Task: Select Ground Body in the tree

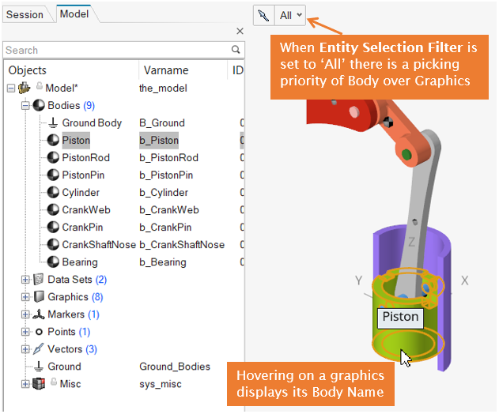Action: point(91,122)
